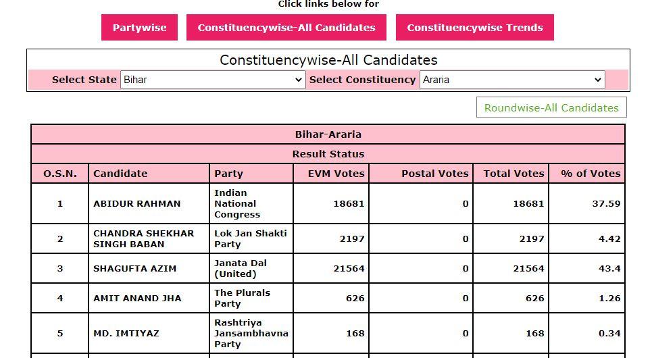Click the O.S.N. column header
The height and width of the screenshot is (358, 652).
tap(60, 174)
